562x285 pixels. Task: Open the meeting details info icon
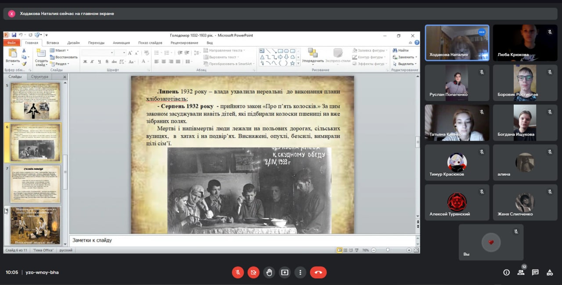(506, 272)
